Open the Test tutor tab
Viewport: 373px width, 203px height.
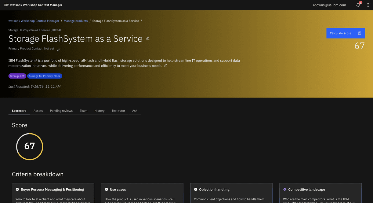(118, 111)
